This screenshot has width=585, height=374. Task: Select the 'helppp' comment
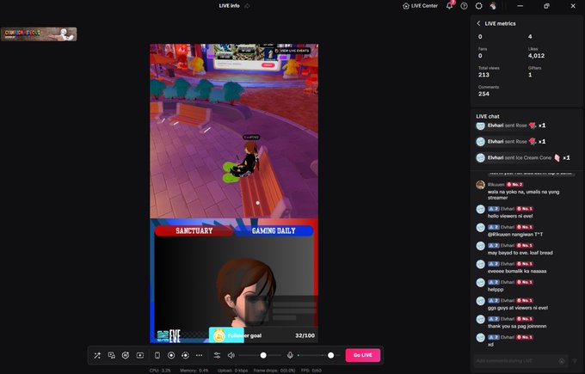coord(496,290)
